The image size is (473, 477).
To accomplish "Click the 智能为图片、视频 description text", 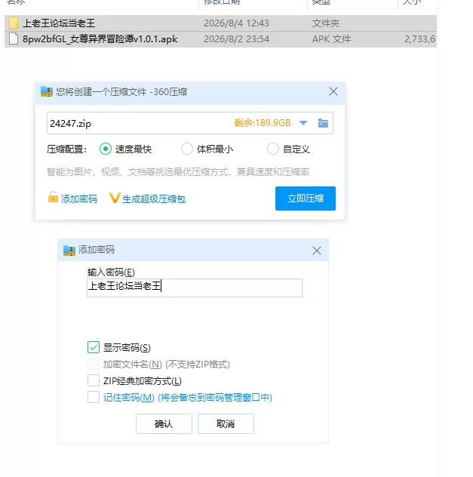I will [178, 172].
